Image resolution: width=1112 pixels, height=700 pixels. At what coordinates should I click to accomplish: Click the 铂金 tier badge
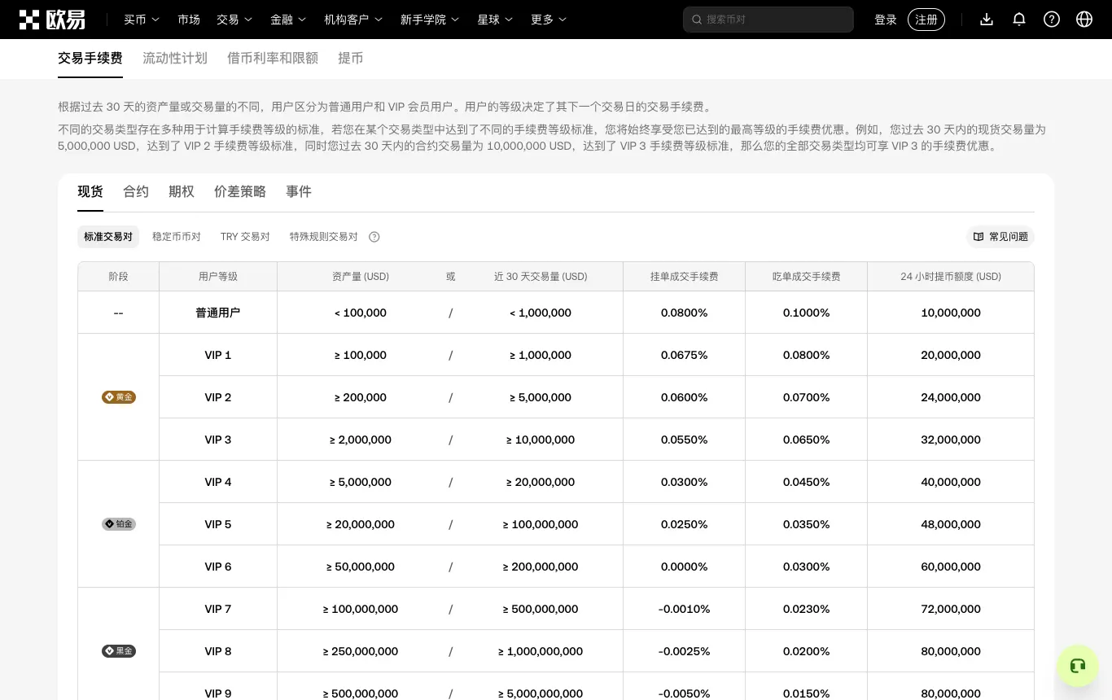click(119, 524)
